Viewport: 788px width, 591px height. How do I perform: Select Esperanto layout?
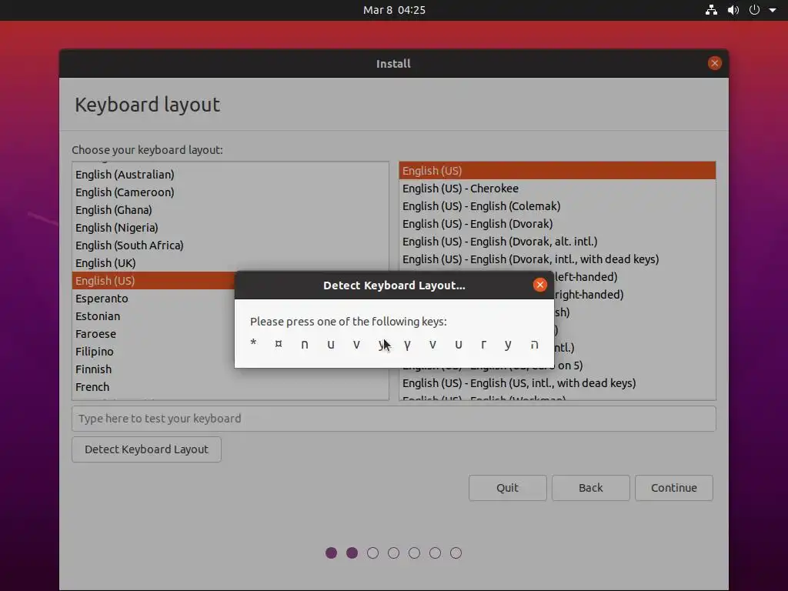(x=153, y=299)
